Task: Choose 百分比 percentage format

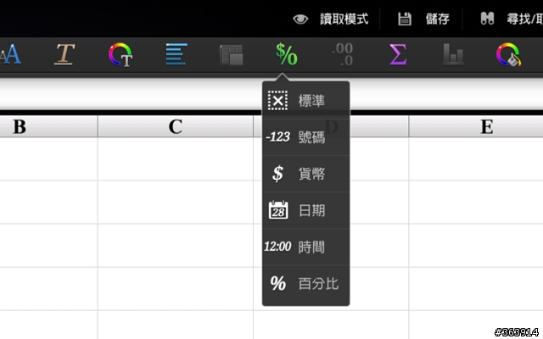Action: pos(305,284)
